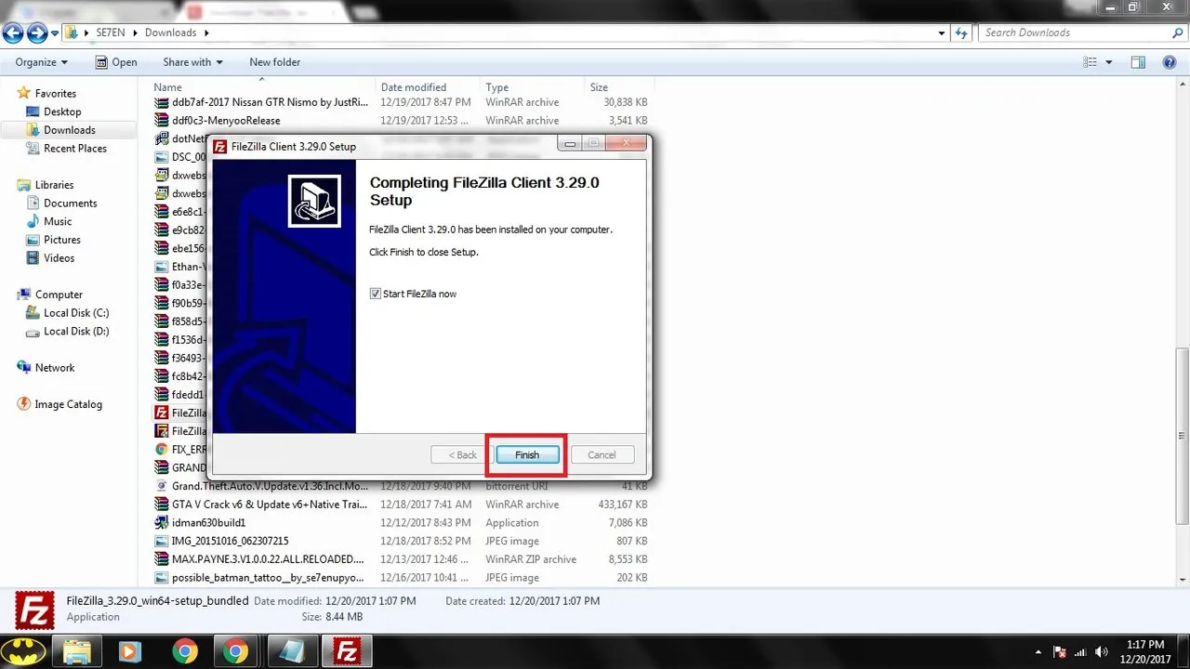Click the FileZilla file icon in details pane
The height and width of the screenshot is (669, 1190).
pyautogui.click(x=34, y=610)
